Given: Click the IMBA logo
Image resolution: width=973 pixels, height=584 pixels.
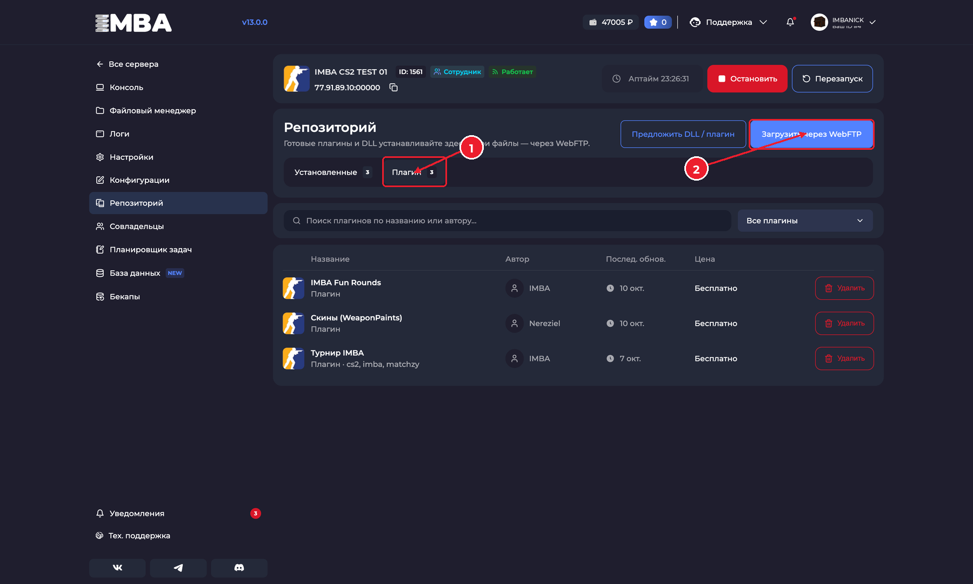Looking at the screenshot, I should coord(134,23).
